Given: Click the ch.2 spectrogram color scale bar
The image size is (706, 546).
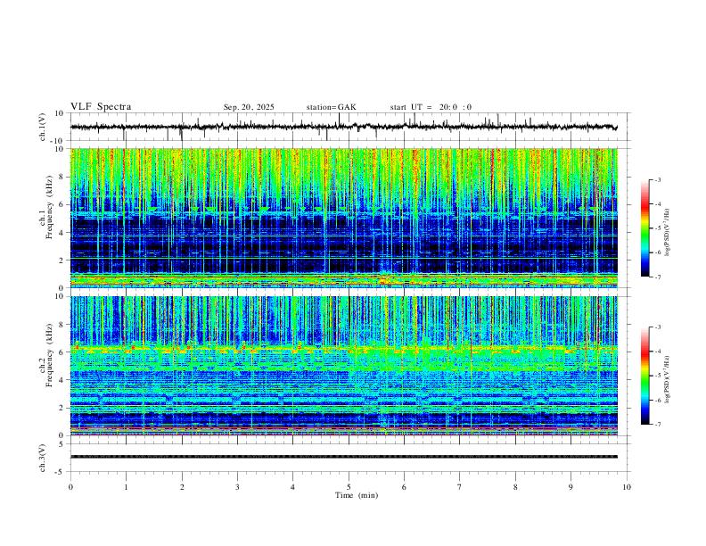Looking at the screenshot, I should [645, 376].
